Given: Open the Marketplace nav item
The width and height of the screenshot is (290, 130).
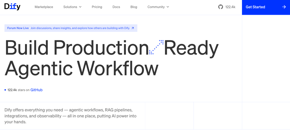Looking at the screenshot, I should [x=44, y=7].
